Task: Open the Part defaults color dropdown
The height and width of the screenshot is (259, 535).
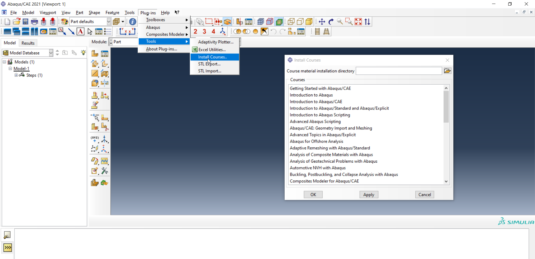Action: click(108, 22)
